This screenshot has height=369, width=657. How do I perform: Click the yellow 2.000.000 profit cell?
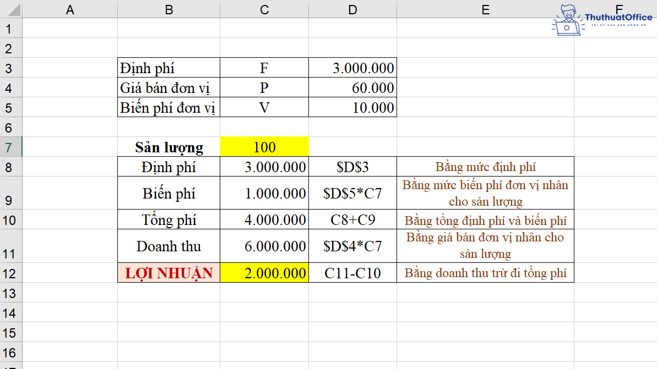point(264,273)
